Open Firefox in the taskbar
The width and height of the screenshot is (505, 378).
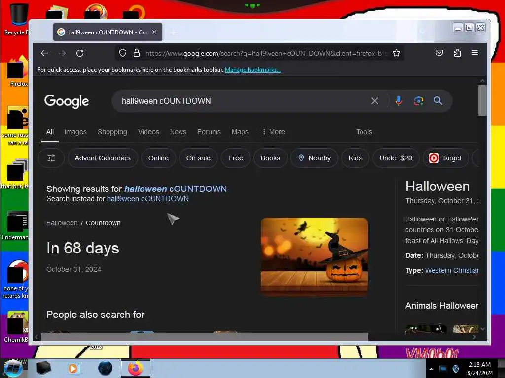[136, 368]
